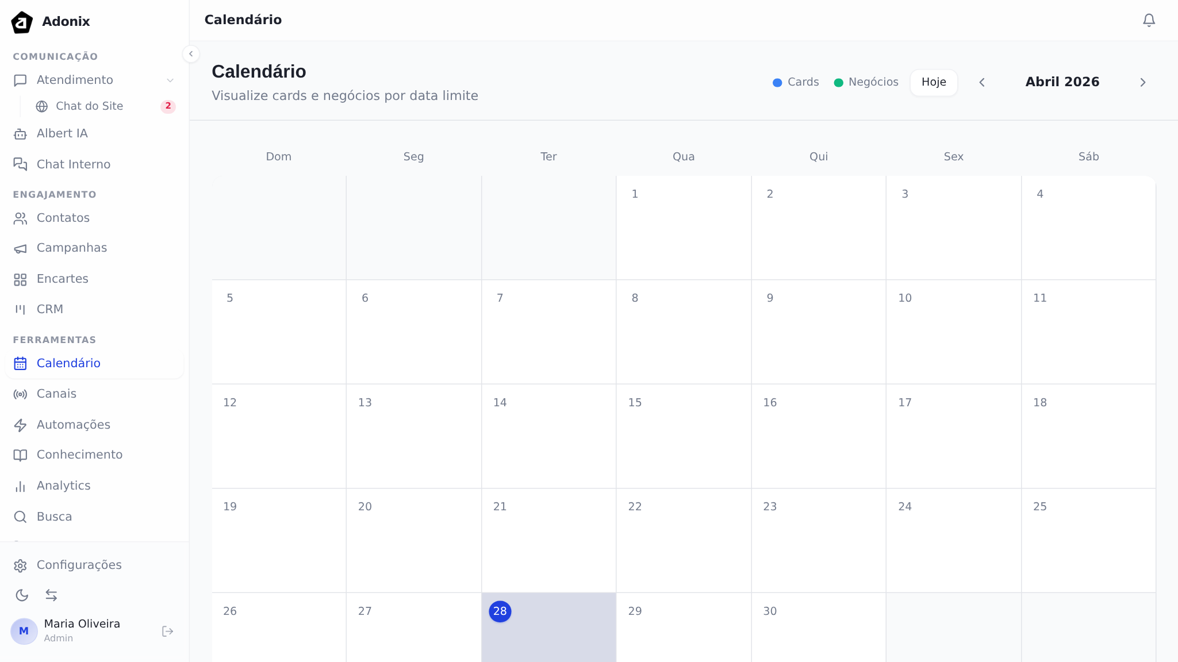Open the Campanhas menu item
The image size is (1178, 662).
(x=94, y=248)
